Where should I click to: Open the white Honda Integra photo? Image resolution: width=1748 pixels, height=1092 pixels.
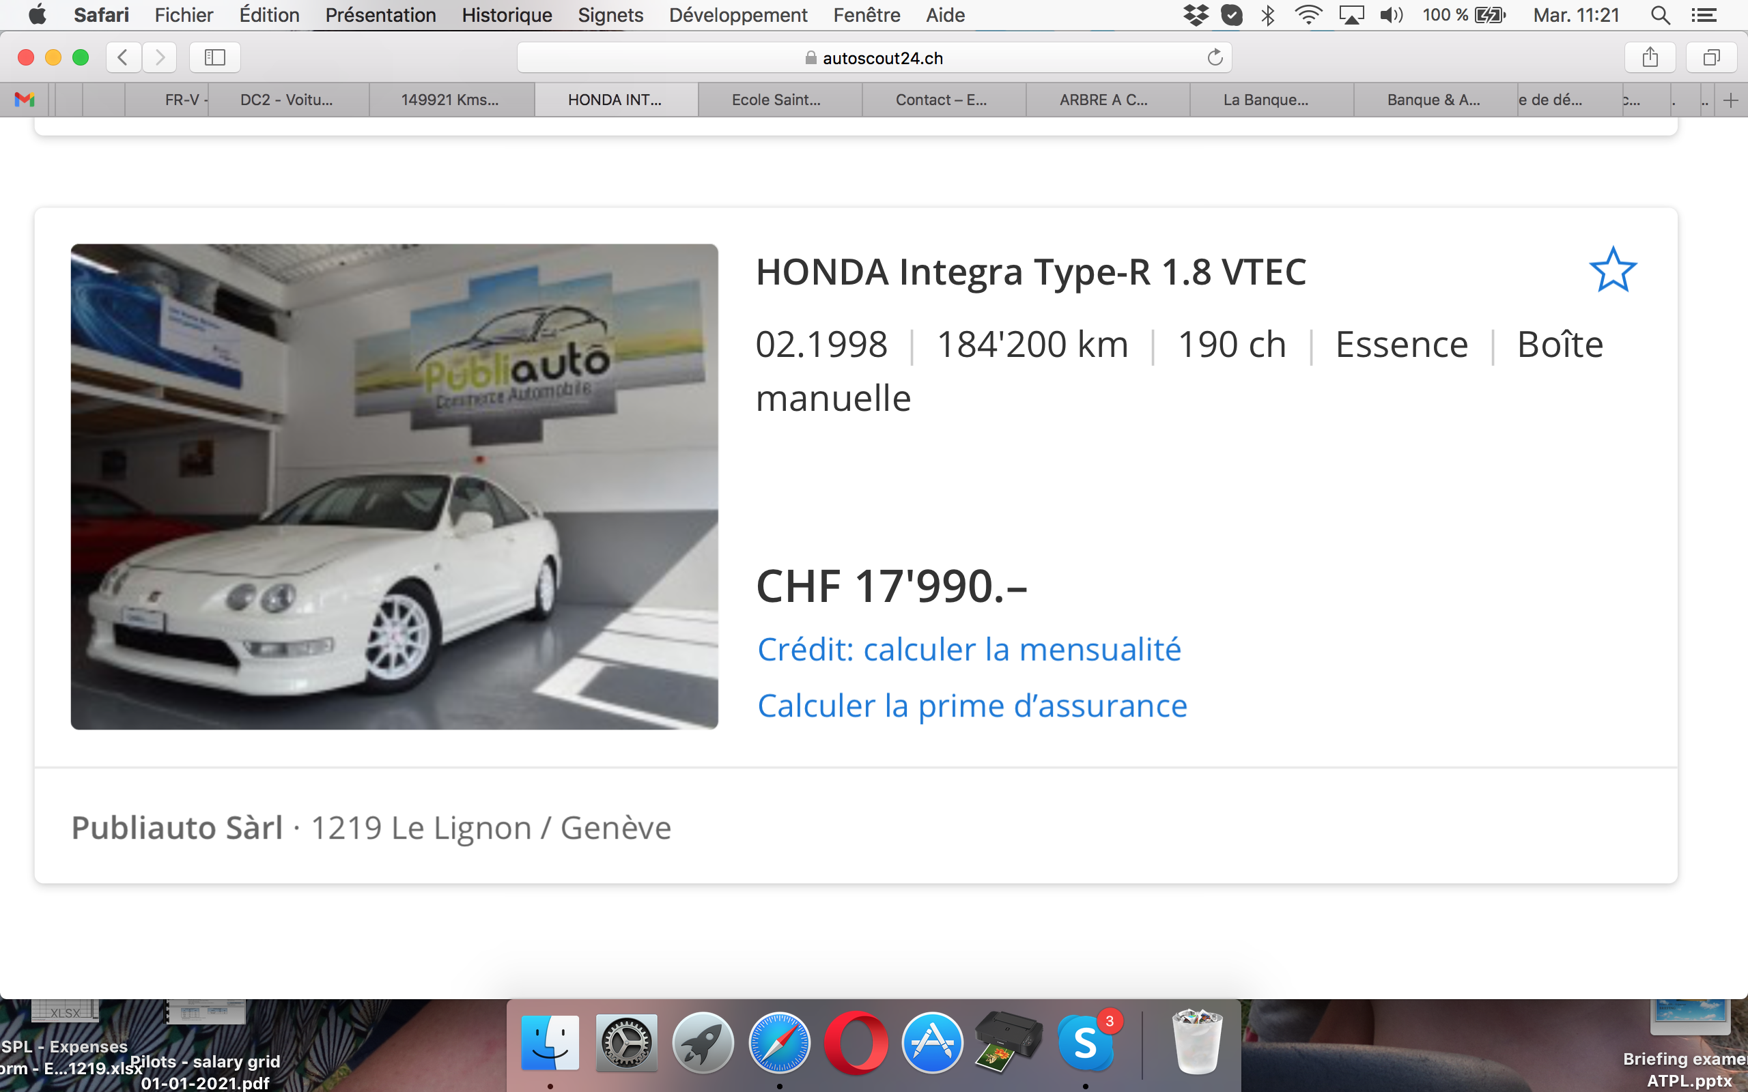395,486
